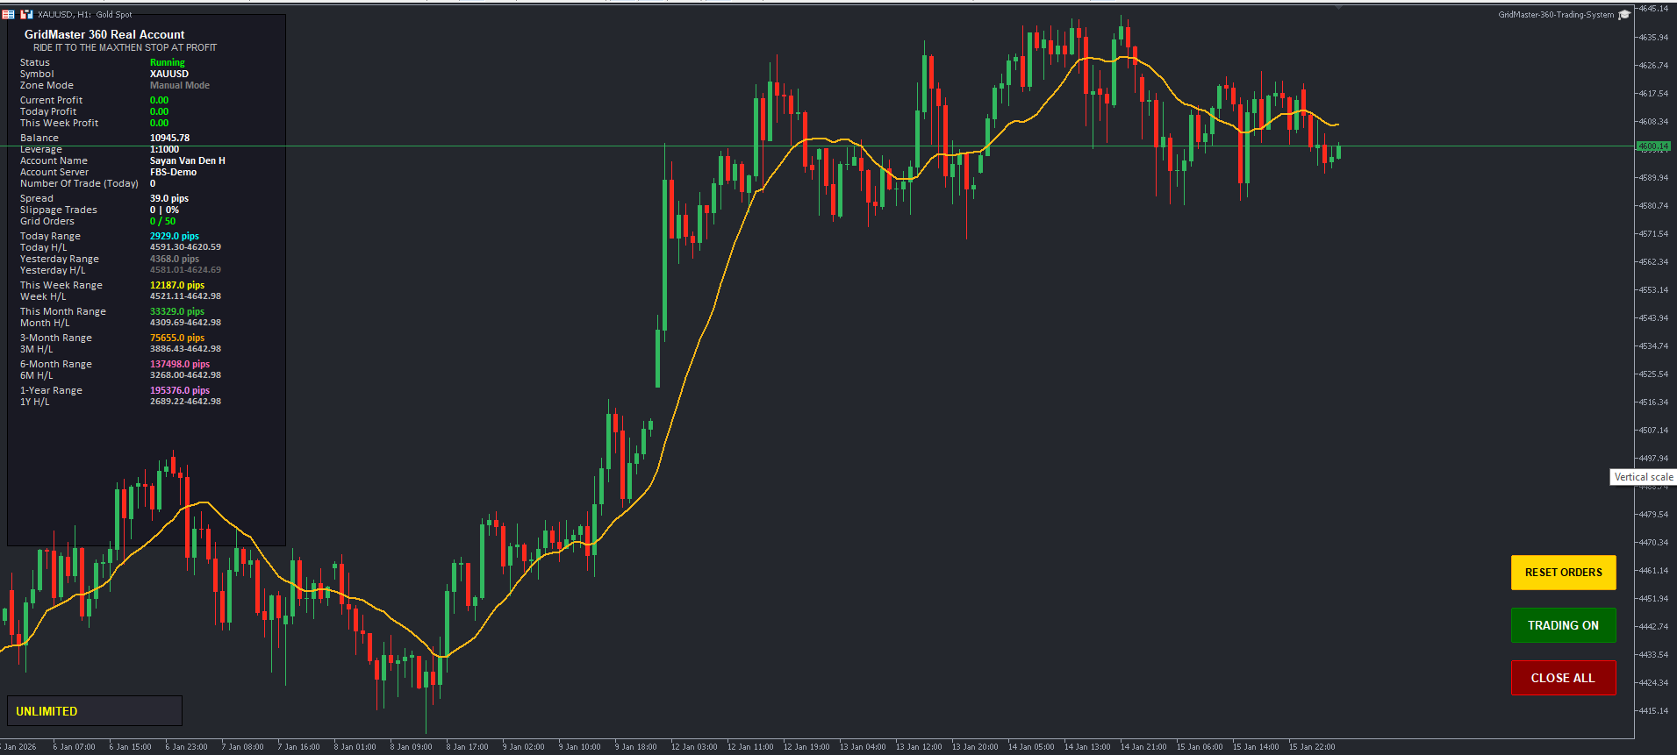Click the UNLIMITED label box

[95, 711]
